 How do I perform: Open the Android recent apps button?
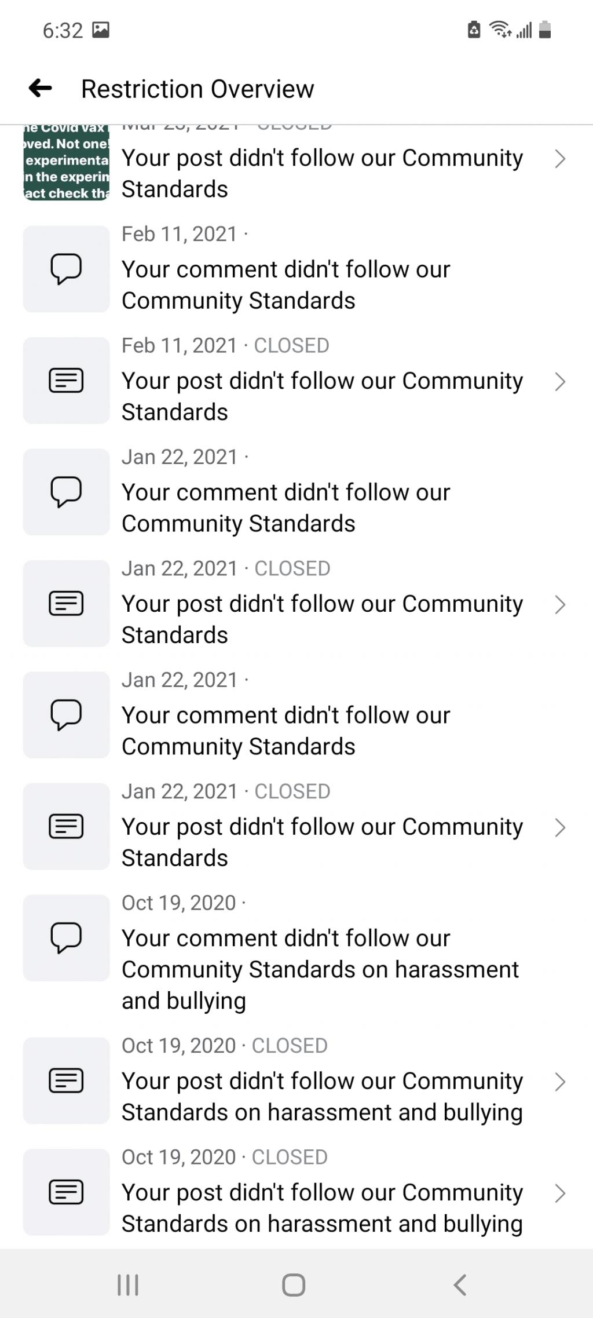(x=128, y=1284)
